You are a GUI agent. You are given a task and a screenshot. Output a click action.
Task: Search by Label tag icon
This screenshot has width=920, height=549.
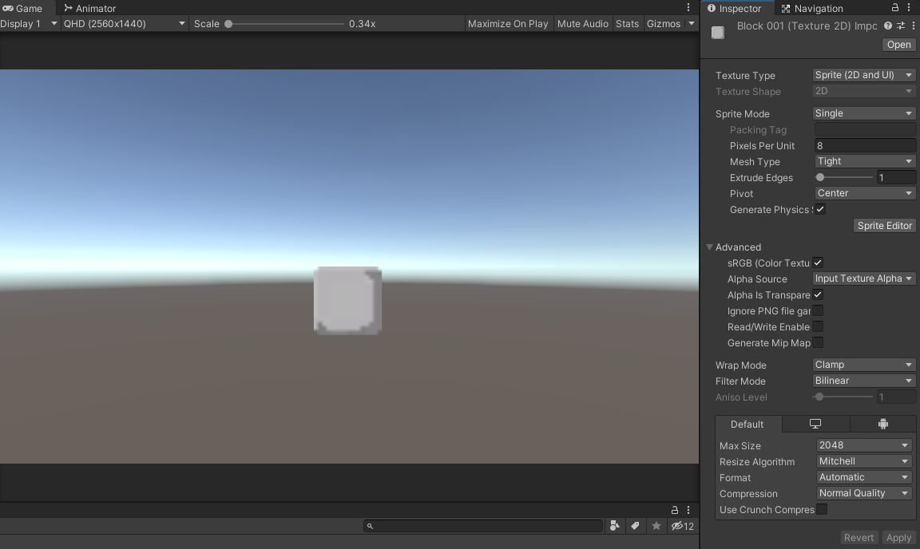pyautogui.click(x=635, y=526)
